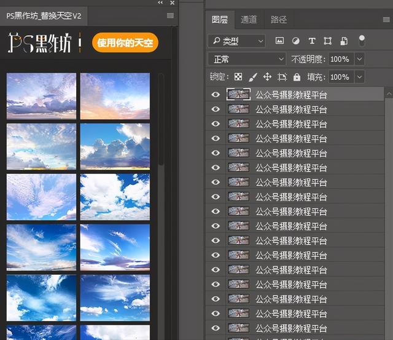Filter for adjustment layers icon

[x=296, y=41]
